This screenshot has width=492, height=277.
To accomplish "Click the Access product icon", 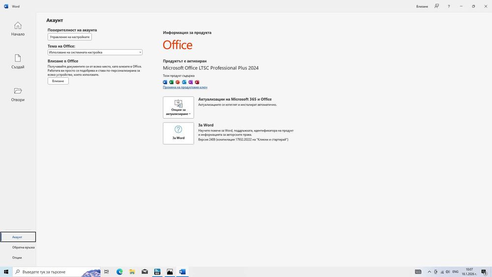I will (x=197, y=82).
